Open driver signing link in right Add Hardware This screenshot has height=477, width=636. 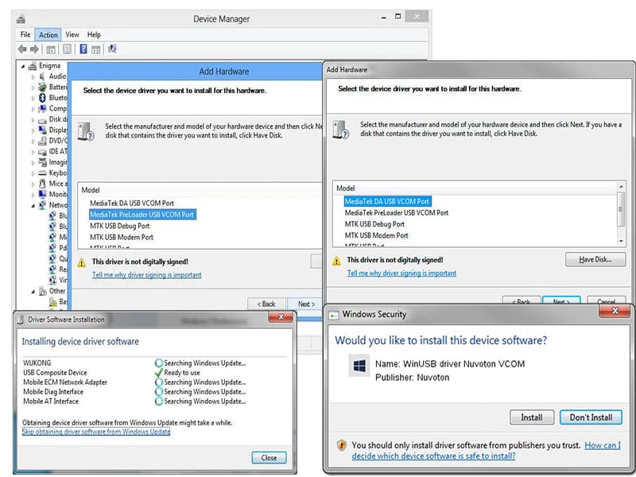pos(401,273)
